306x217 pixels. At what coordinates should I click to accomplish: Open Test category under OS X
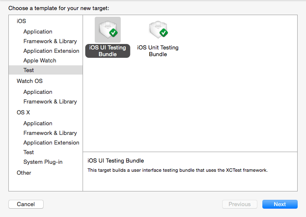(29, 152)
